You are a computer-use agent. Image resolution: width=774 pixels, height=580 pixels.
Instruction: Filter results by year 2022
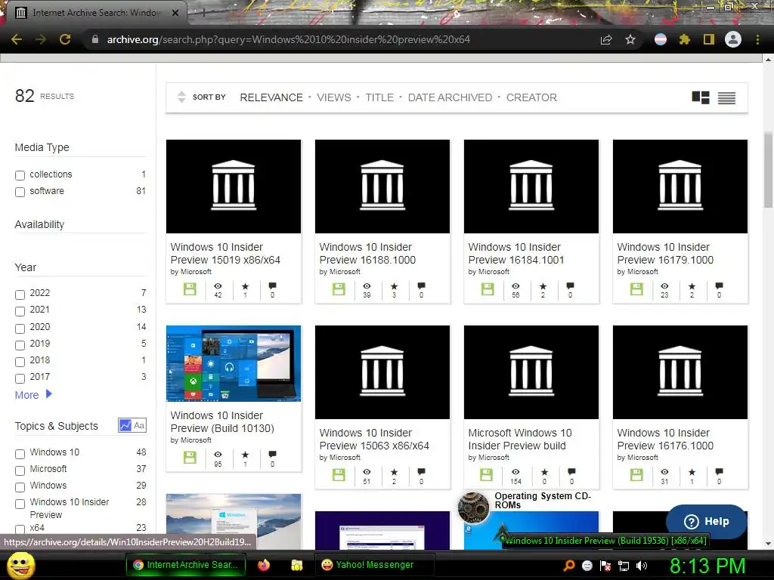pyautogui.click(x=20, y=295)
